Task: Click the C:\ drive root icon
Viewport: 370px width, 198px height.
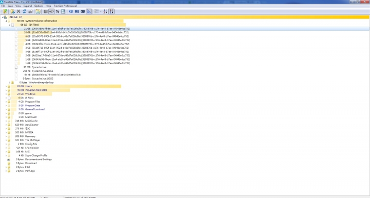Action: [6, 17]
